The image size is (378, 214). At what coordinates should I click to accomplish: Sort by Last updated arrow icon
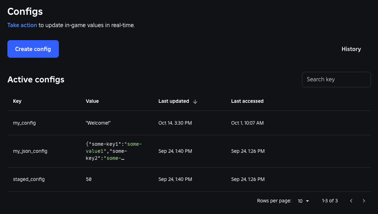(x=195, y=101)
